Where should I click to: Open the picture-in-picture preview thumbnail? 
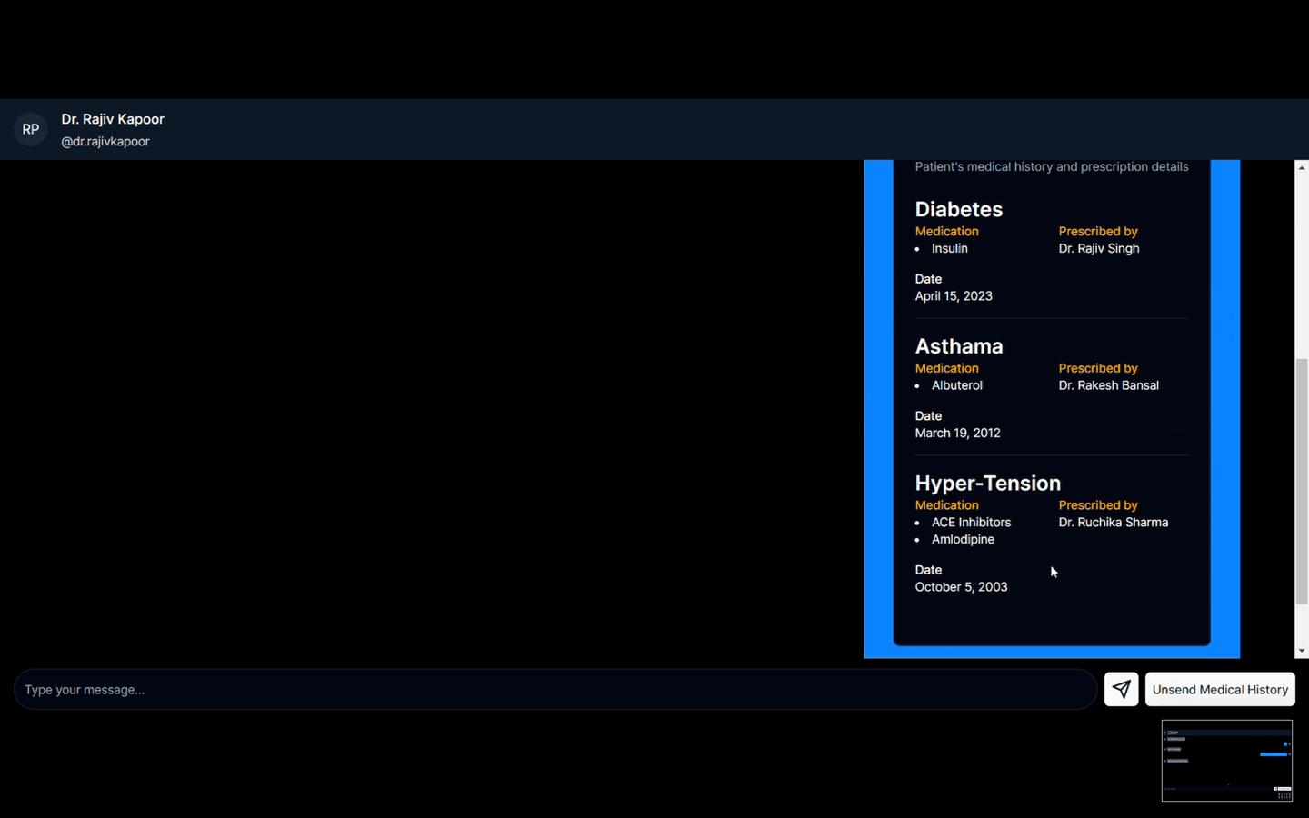(1227, 761)
